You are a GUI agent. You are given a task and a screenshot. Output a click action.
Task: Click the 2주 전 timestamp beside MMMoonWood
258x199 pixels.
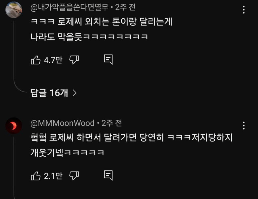pyautogui.click(x=111, y=123)
